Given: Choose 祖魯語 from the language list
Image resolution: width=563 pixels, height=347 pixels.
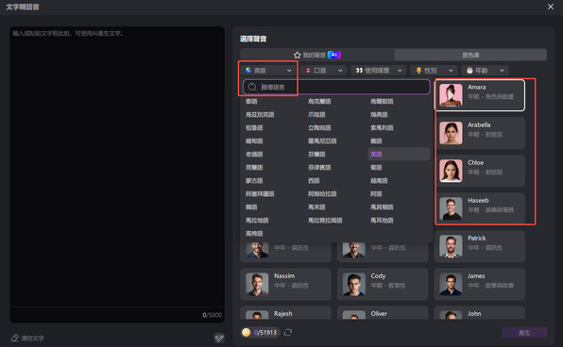Looking at the screenshot, I should tap(254, 128).
